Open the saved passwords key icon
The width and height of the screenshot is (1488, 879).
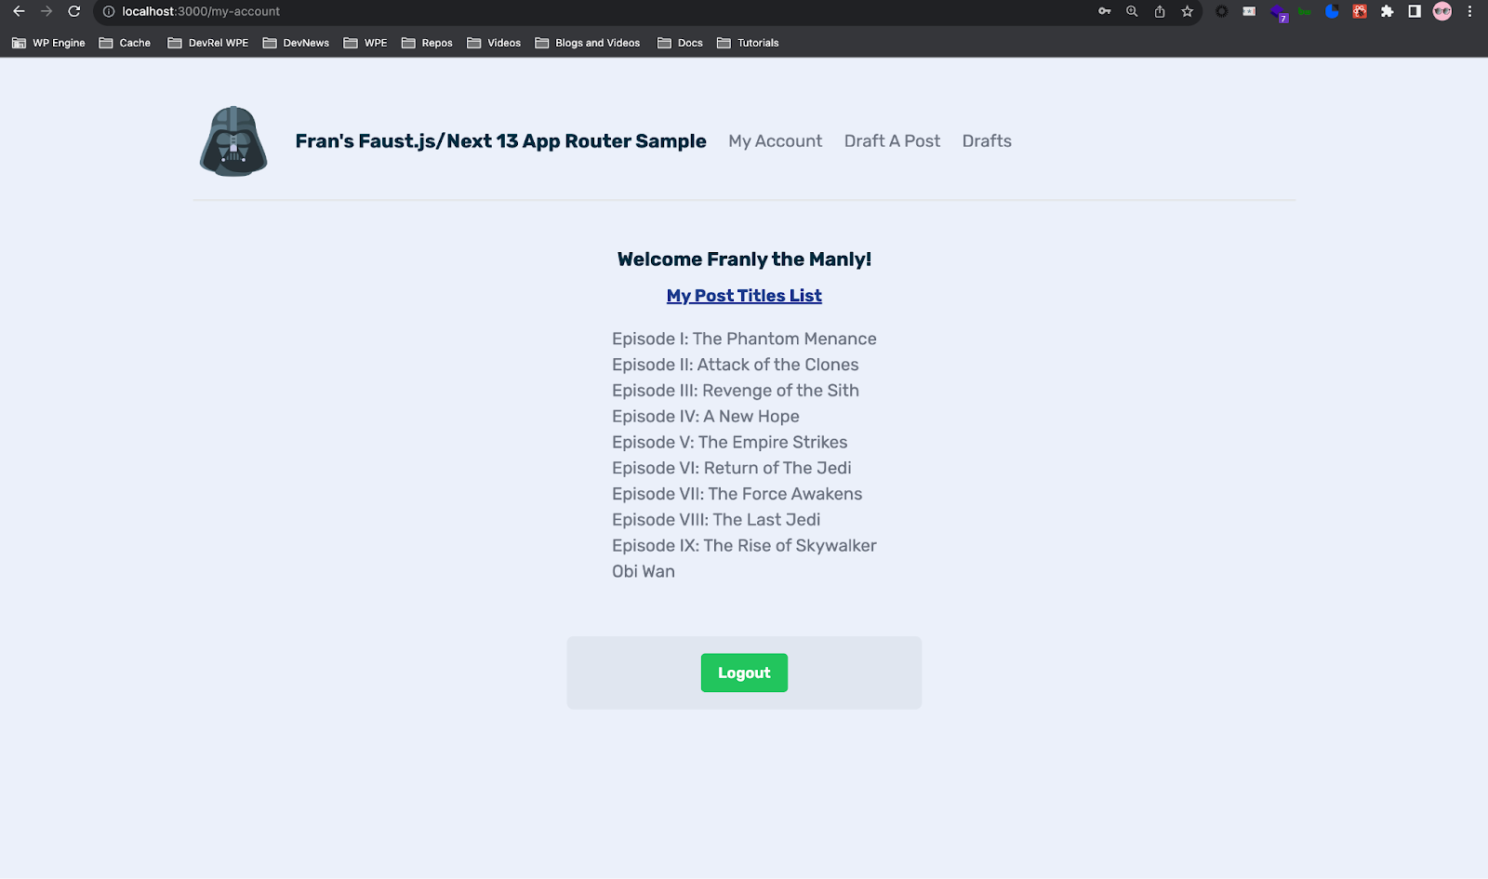1105,11
